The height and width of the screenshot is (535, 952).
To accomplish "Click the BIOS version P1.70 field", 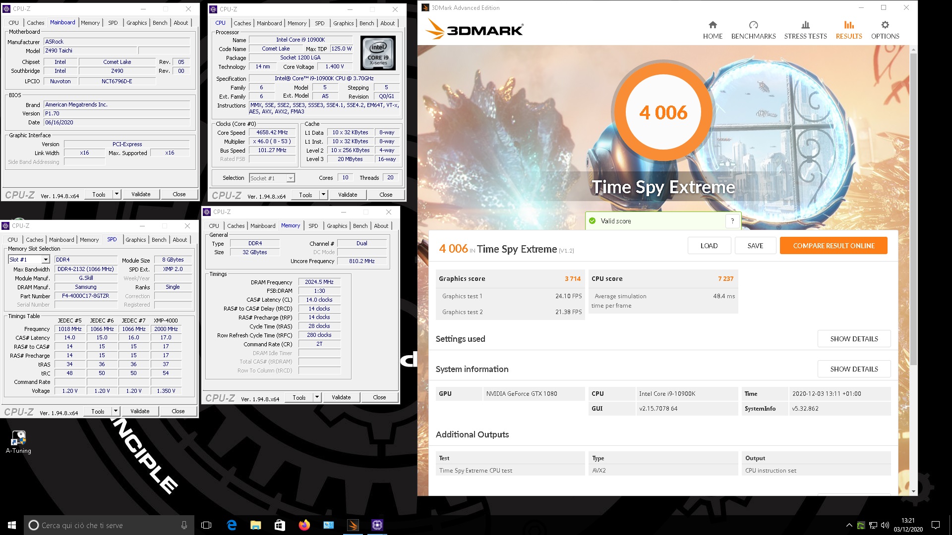I will point(117,113).
